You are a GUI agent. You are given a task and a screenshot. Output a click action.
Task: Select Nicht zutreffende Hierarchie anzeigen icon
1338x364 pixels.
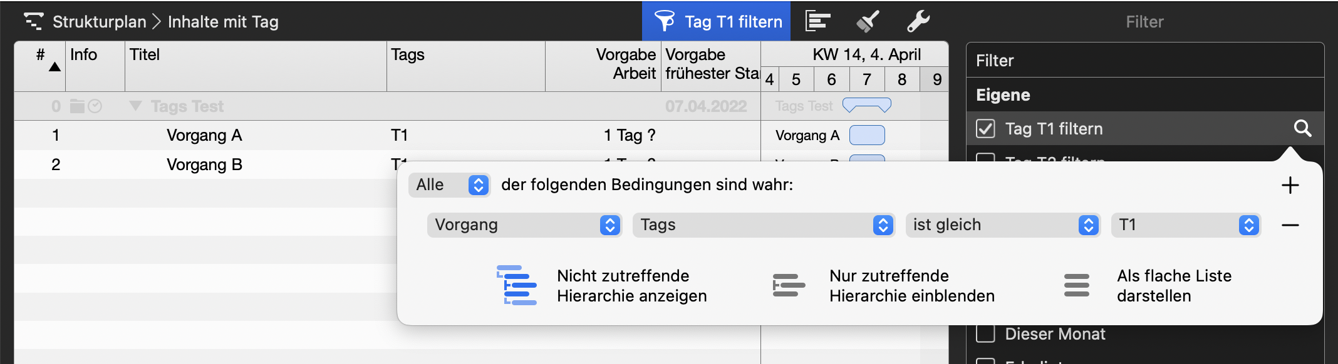[517, 286]
